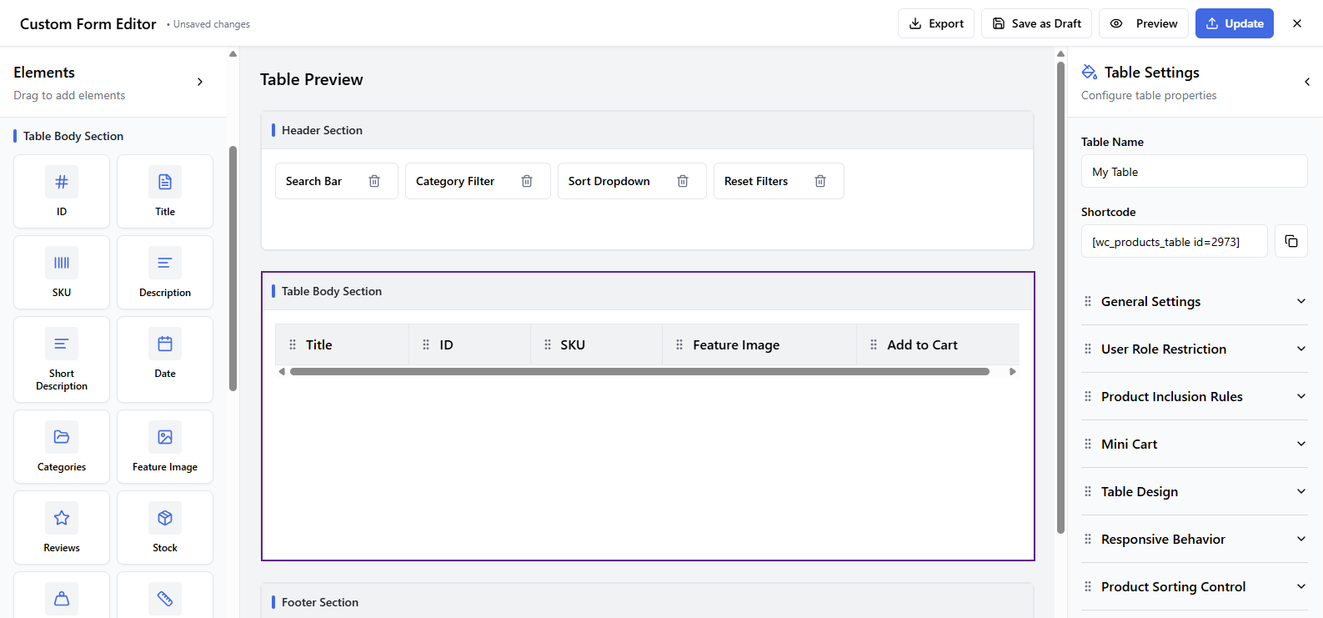
Task: Choose the Reviews star element
Action: point(62,528)
